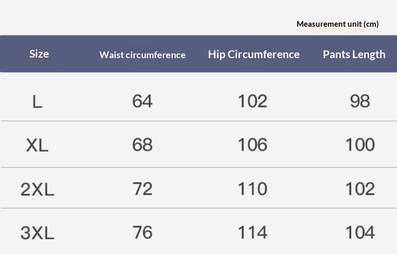Screen dimensions: 397x254
Task: Select the 2XL size row label
Action: 37,190
